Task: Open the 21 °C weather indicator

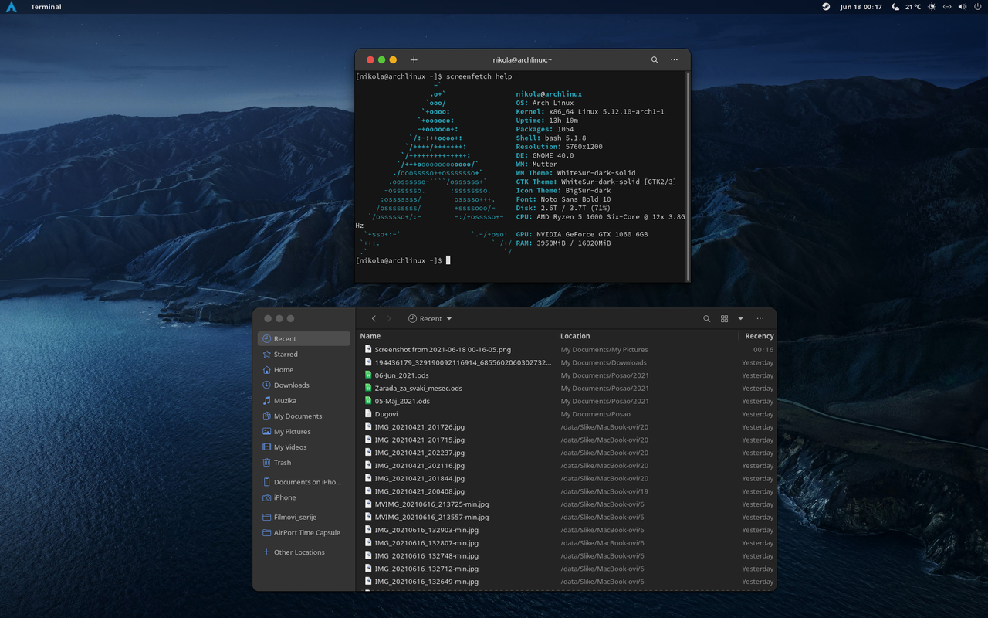Action: [x=906, y=7]
